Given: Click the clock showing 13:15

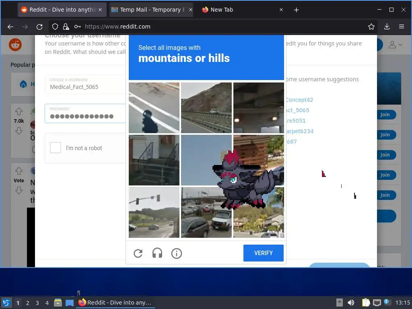Looking at the screenshot, I should [402, 303].
